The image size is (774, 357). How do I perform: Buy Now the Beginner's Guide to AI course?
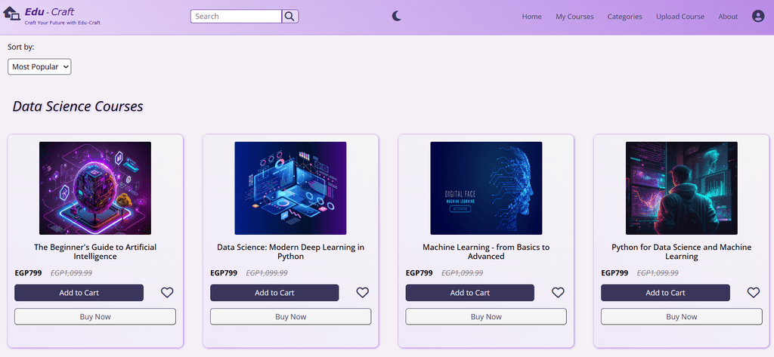point(95,316)
